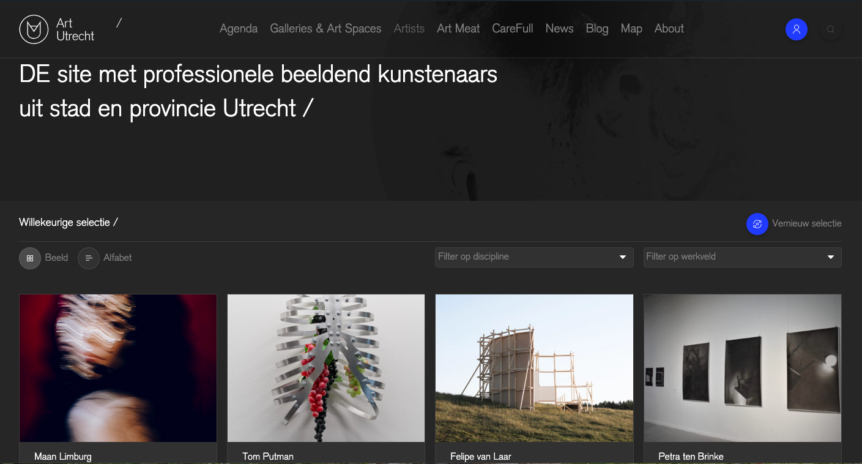
Task: Click the arrow on werkveld filter
Action: tap(831, 257)
